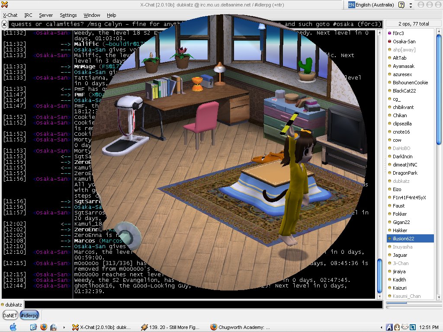This screenshot has height=332, width=443.
Task: Click the channel topic bar
Action: click(195, 24)
